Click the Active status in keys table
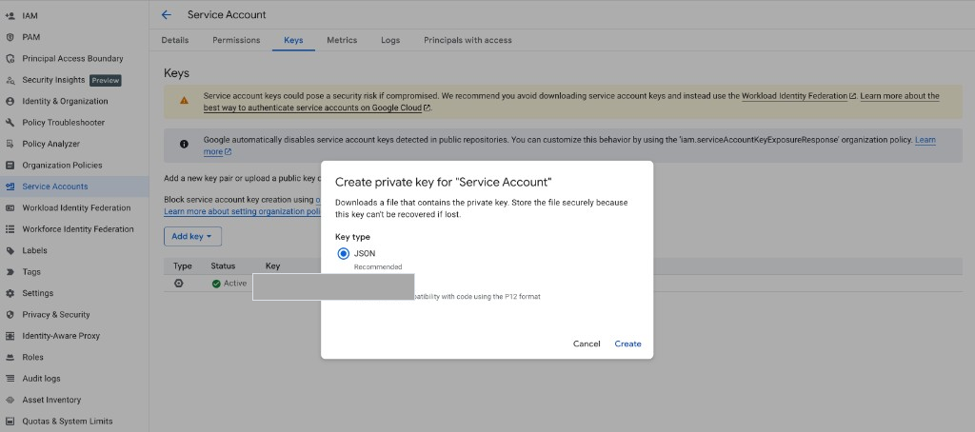 [x=229, y=284]
